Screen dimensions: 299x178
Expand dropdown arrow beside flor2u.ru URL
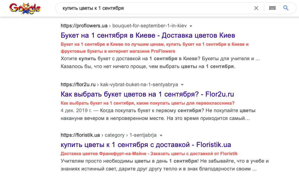(182, 85)
